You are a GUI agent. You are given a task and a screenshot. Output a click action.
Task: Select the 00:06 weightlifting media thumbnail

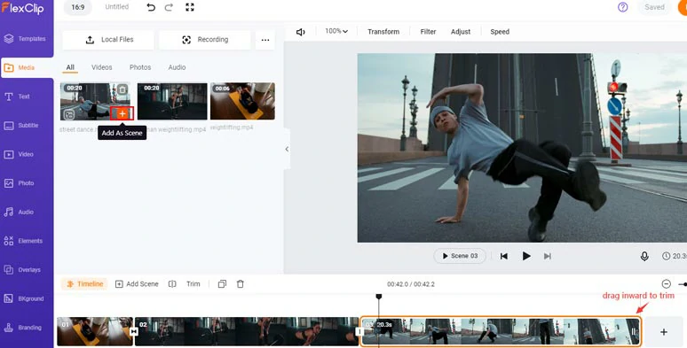(x=242, y=101)
